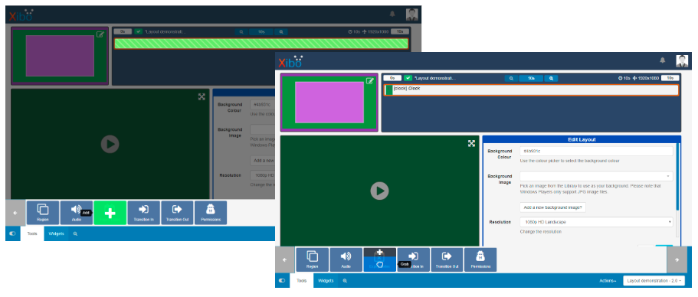
Task: Click edit icon on back window layout thumbnail
Action: pos(100,34)
